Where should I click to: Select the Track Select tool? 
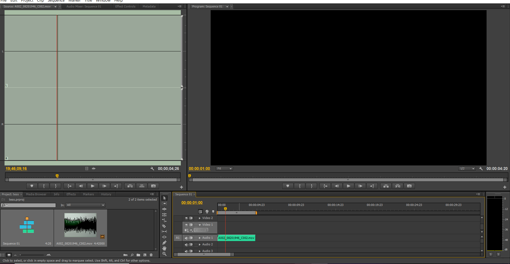point(164,204)
